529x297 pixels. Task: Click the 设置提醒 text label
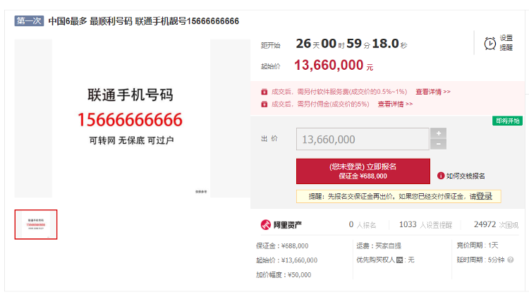(x=506, y=43)
